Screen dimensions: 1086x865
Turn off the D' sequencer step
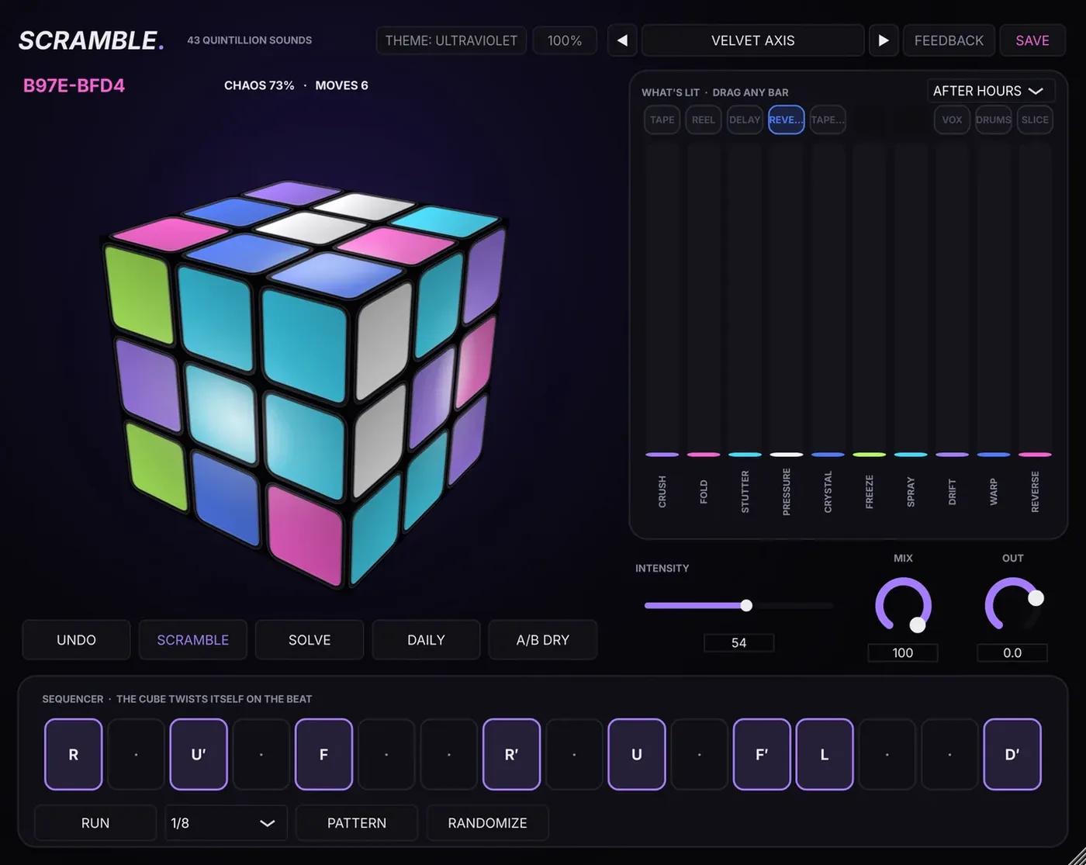(x=1012, y=754)
